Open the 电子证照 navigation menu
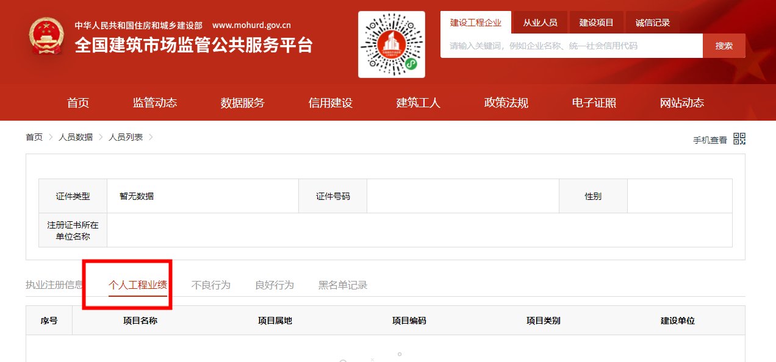776x362 pixels. coord(594,103)
